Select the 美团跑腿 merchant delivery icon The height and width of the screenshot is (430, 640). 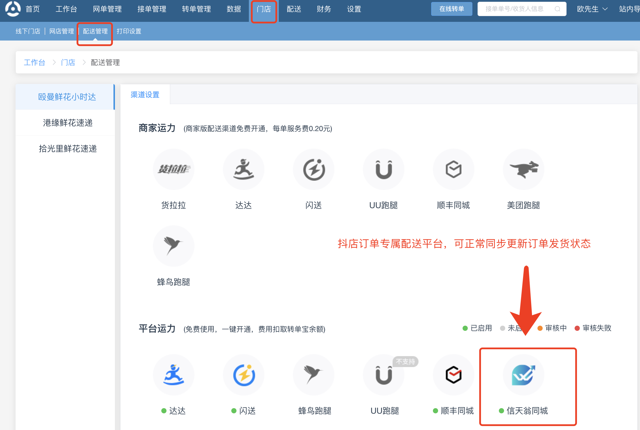point(524,169)
